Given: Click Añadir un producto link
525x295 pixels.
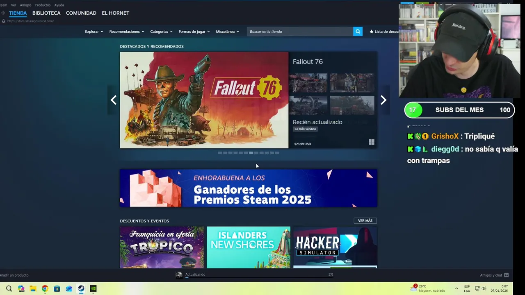Looking at the screenshot, I should (14, 275).
